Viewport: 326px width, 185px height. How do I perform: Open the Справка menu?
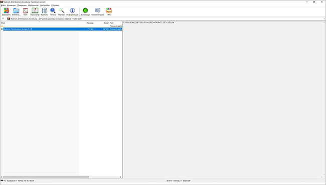click(55, 5)
